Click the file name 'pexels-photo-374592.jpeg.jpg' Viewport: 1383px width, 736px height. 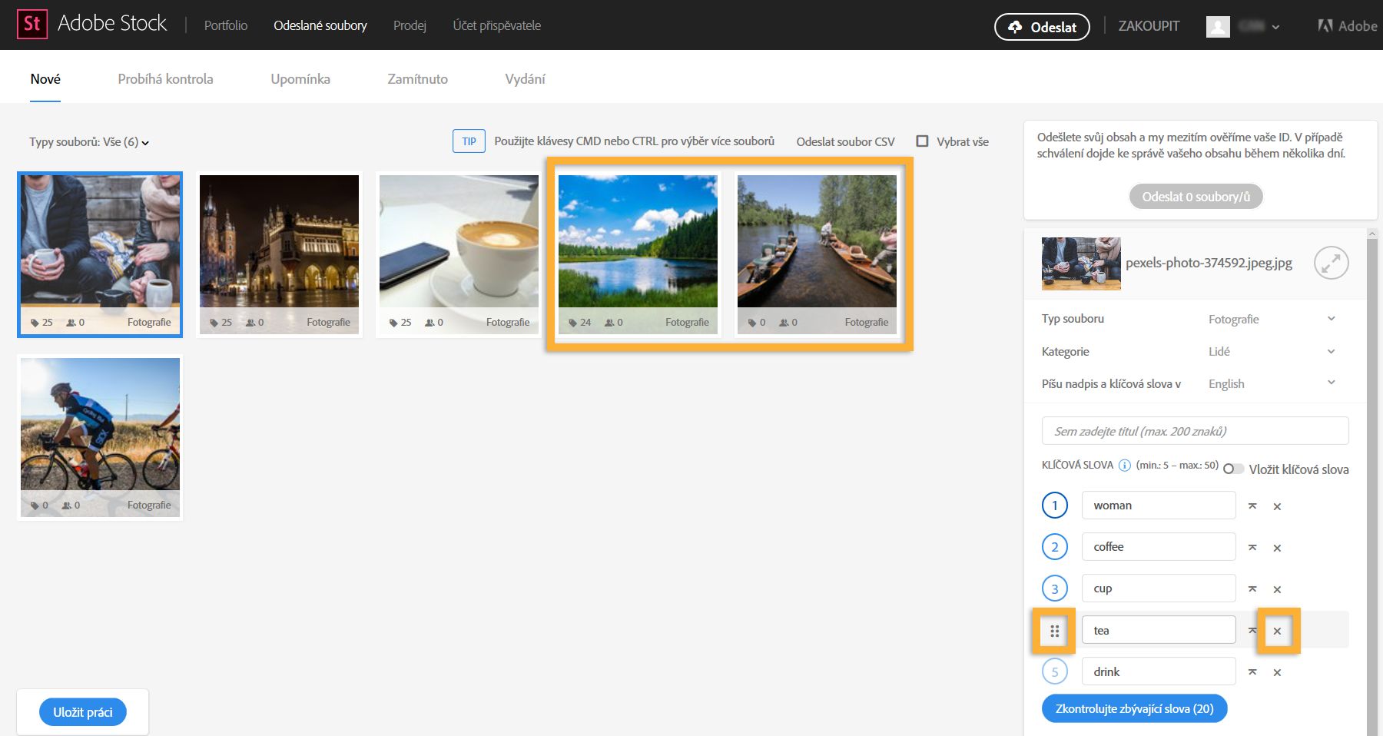pos(1209,263)
